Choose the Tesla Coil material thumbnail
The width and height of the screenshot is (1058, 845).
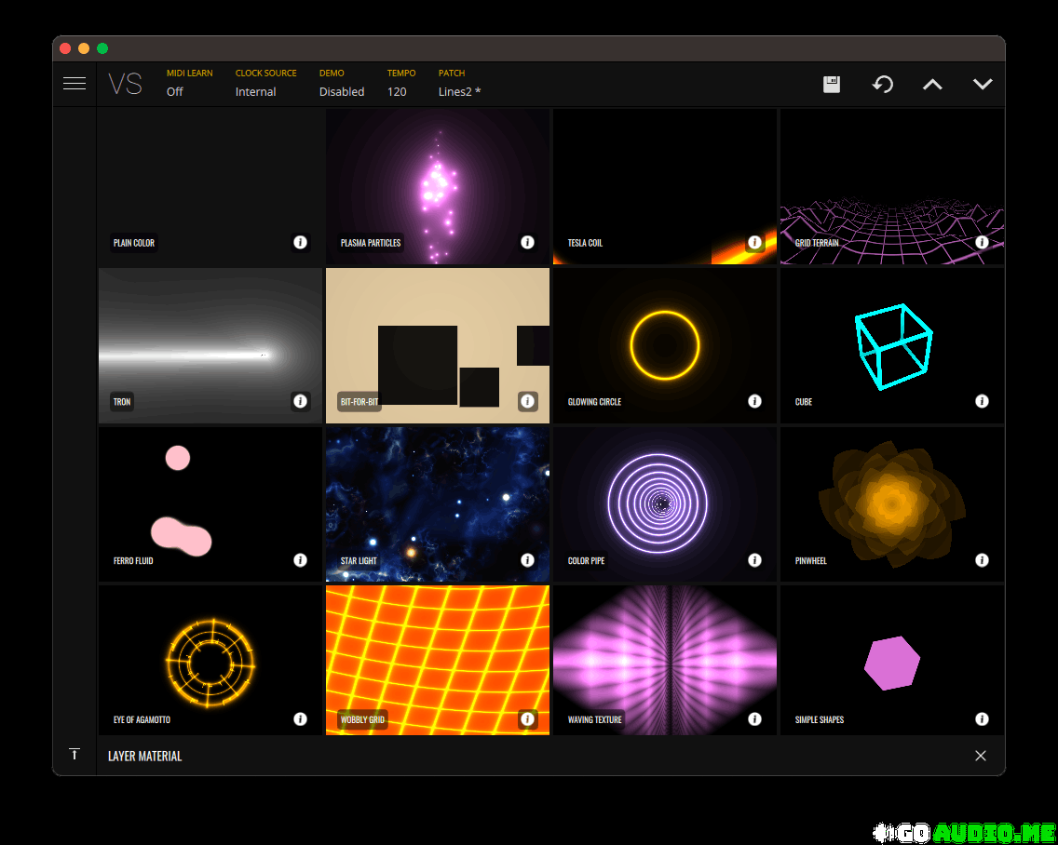[665, 187]
